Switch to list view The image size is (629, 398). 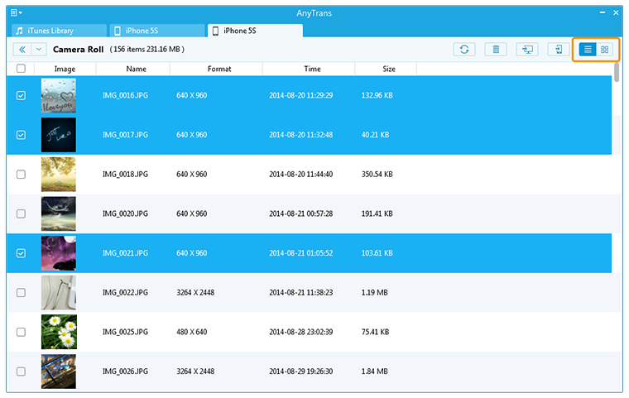(588, 50)
